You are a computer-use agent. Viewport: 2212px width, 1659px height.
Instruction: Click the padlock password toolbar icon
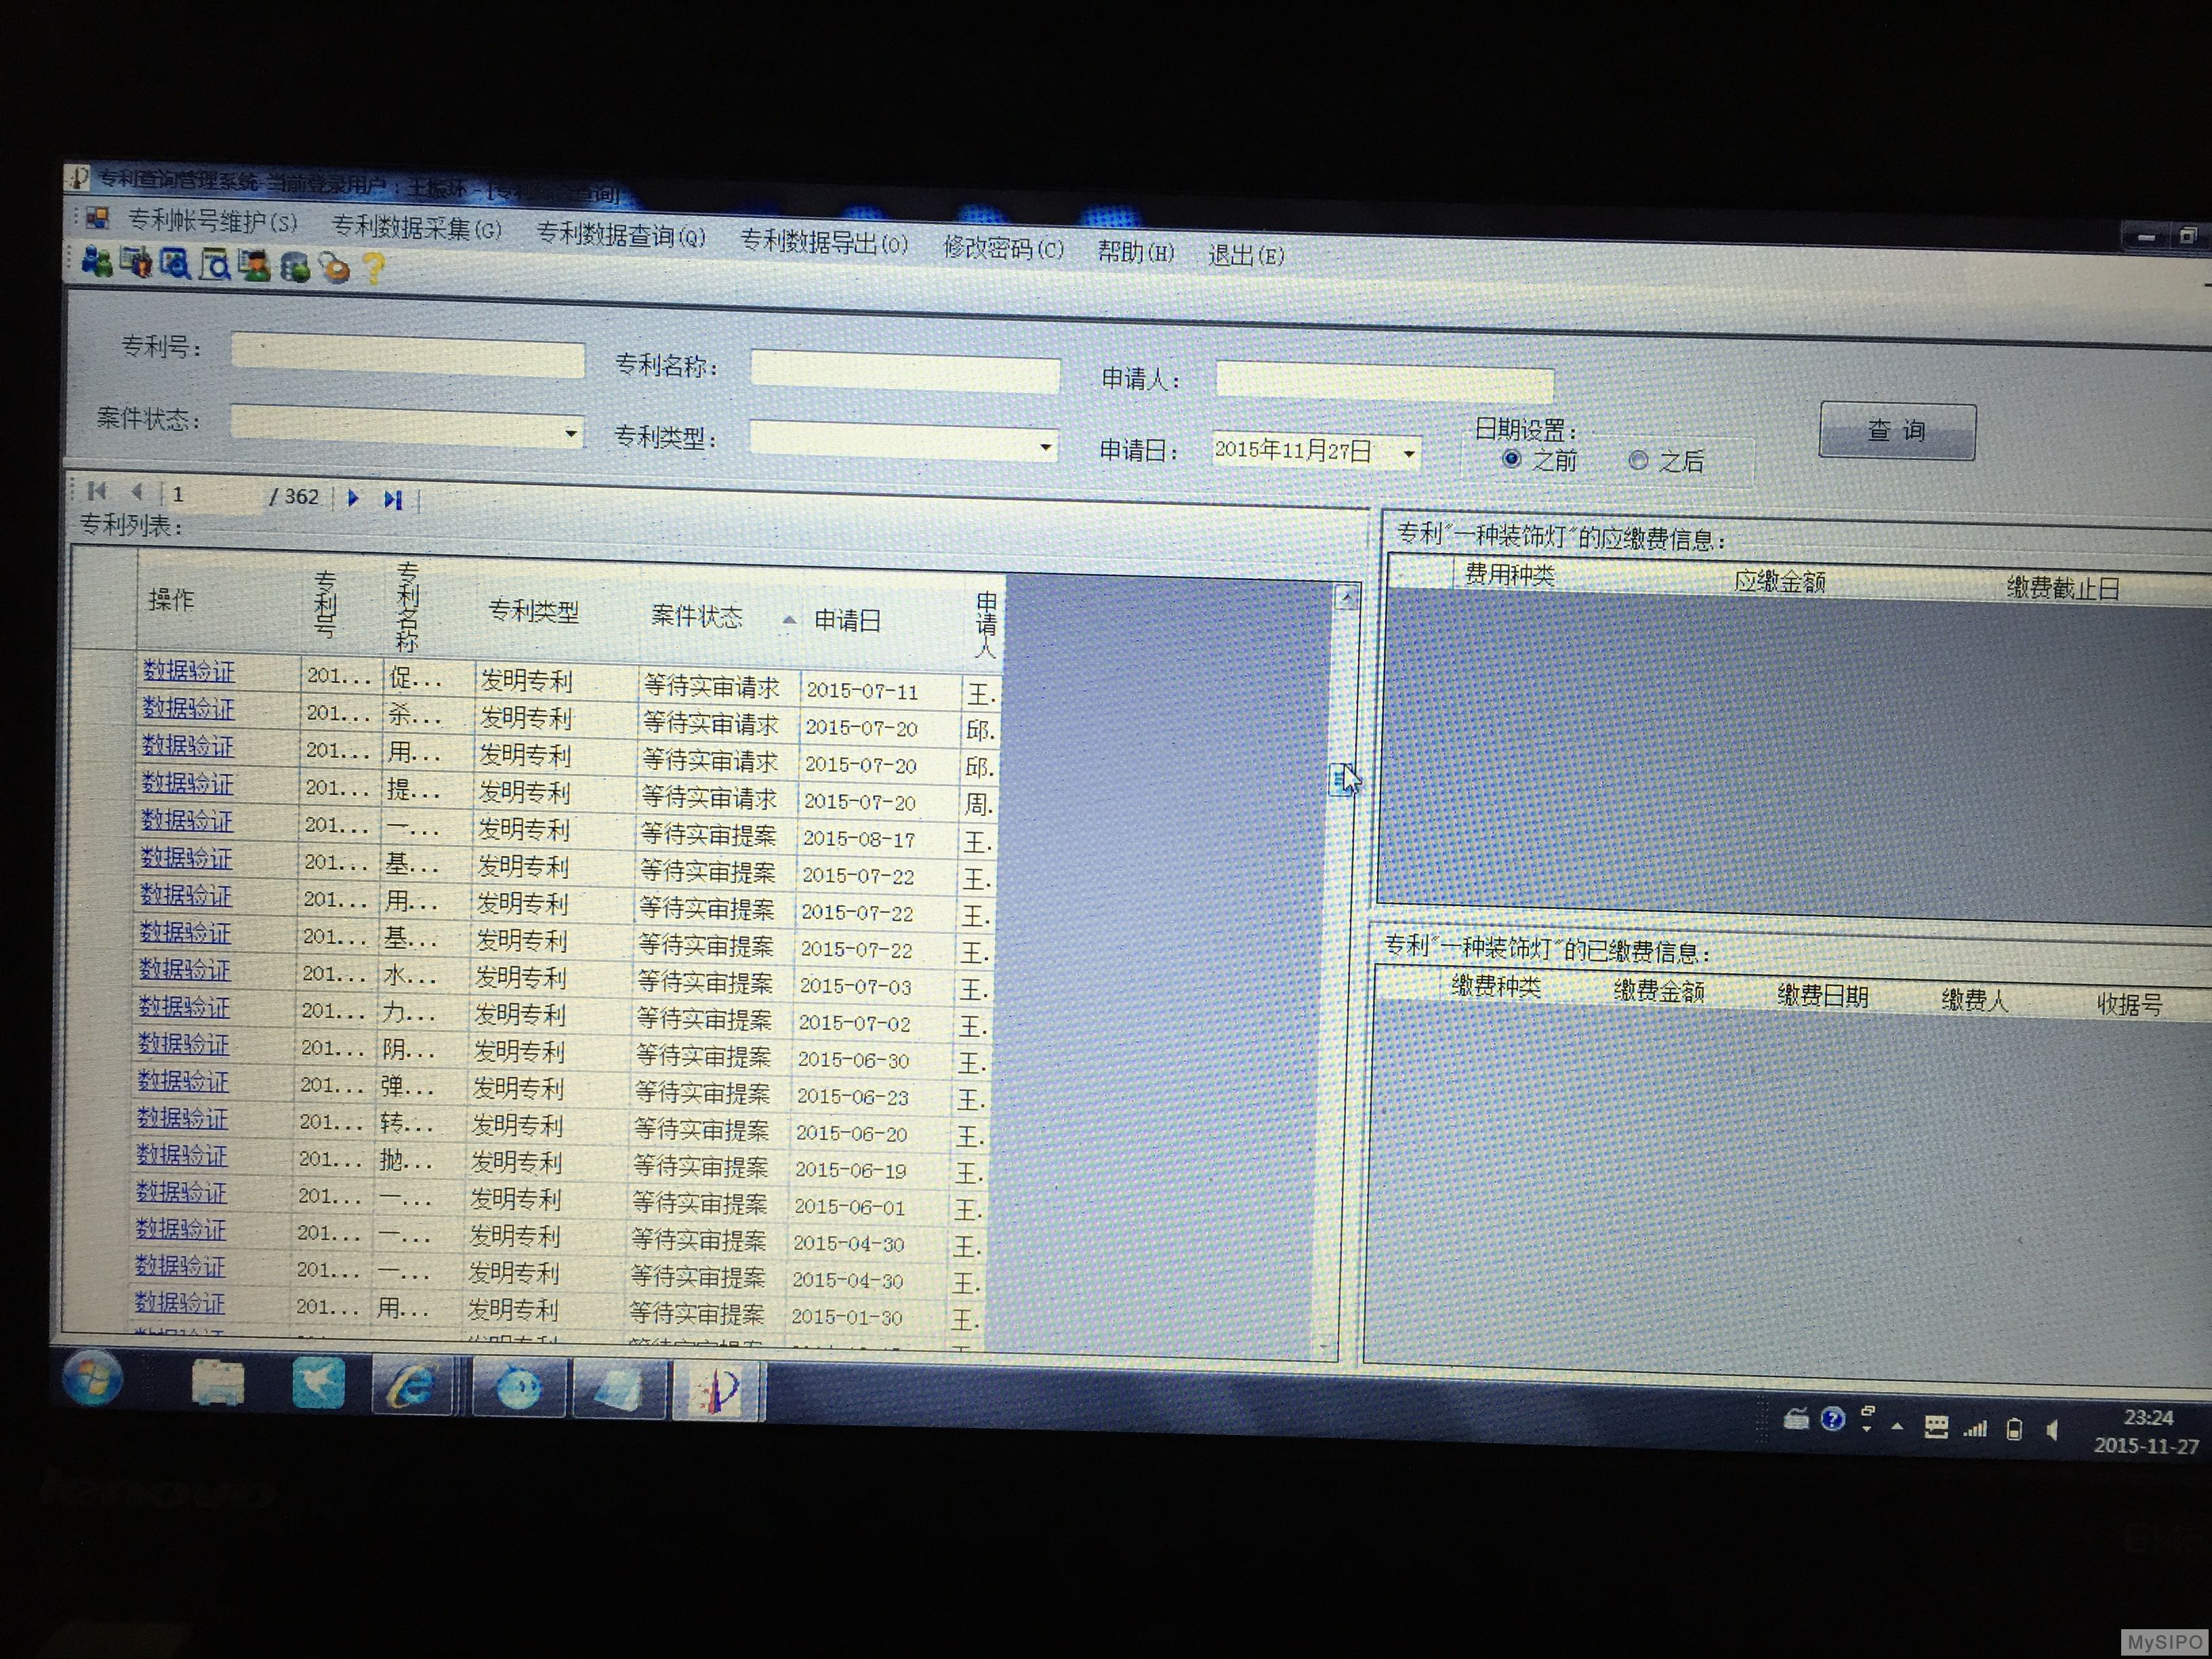pyautogui.click(x=335, y=268)
